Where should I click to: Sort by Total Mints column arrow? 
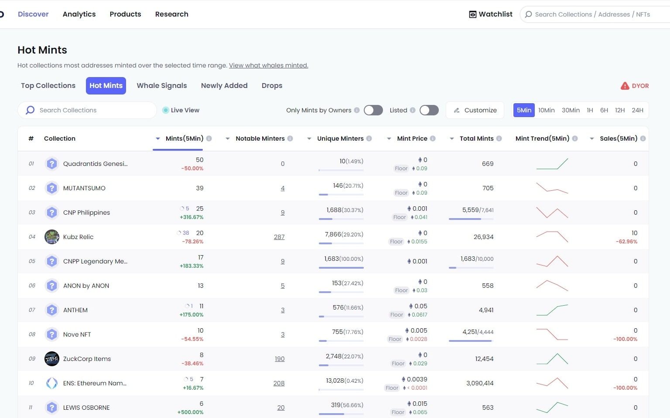pos(452,138)
